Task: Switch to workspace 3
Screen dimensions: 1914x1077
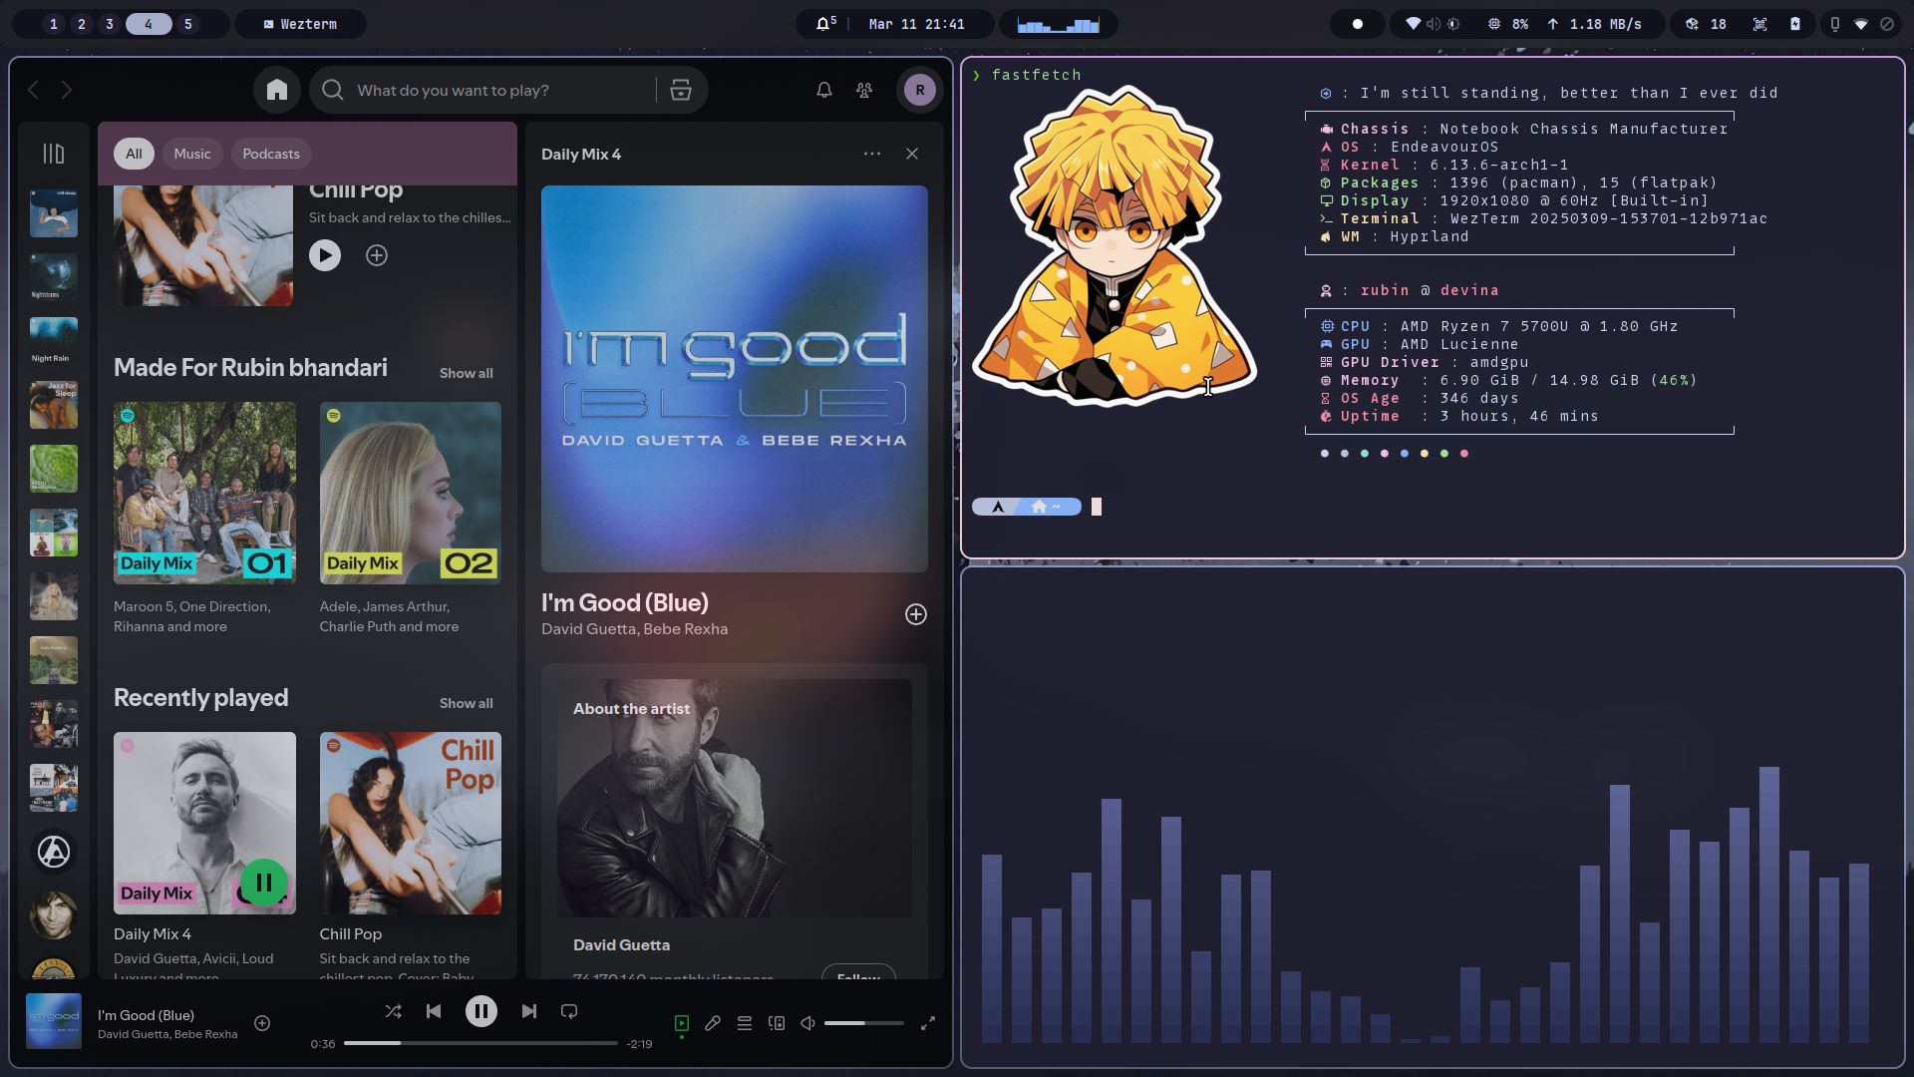Action: tap(110, 24)
